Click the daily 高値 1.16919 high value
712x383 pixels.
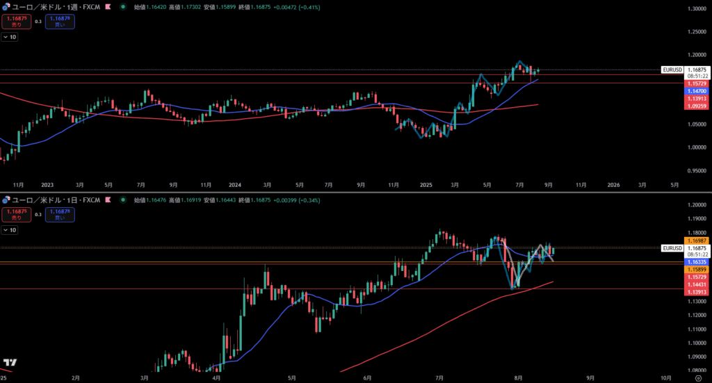[x=191, y=200]
